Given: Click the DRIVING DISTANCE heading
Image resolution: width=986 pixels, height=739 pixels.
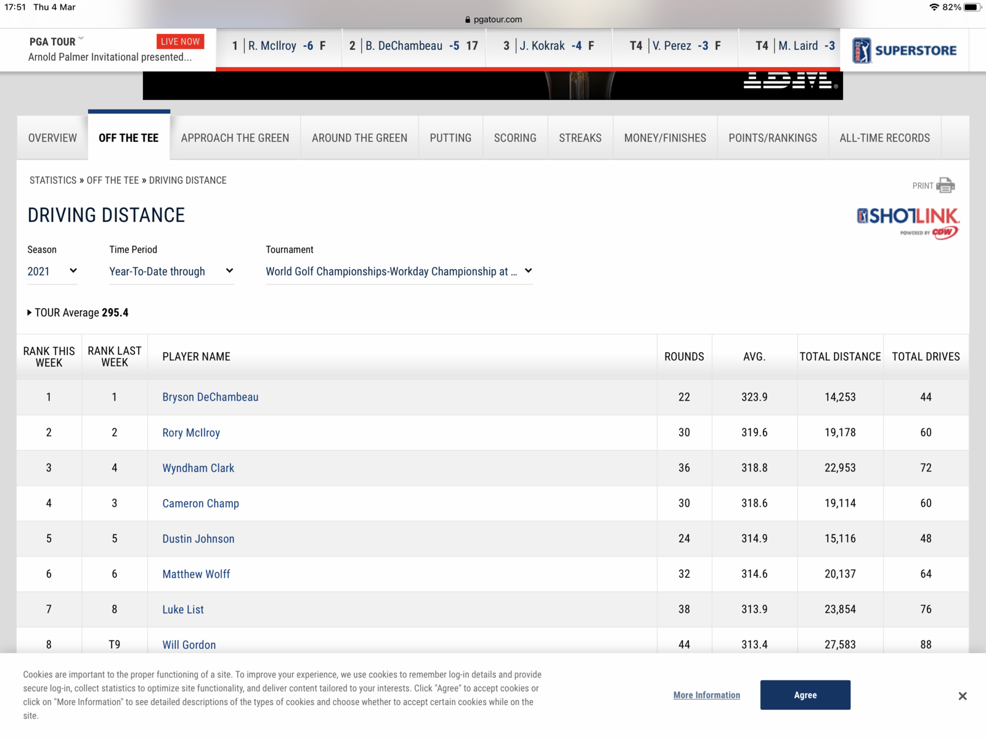Looking at the screenshot, I should click(x=106, y=215).
